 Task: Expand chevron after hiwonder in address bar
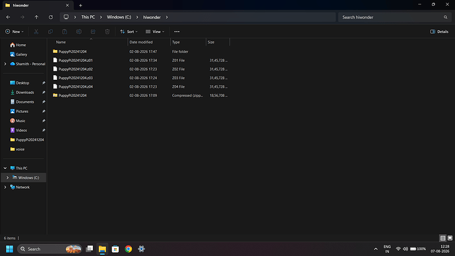coord(167,17)
